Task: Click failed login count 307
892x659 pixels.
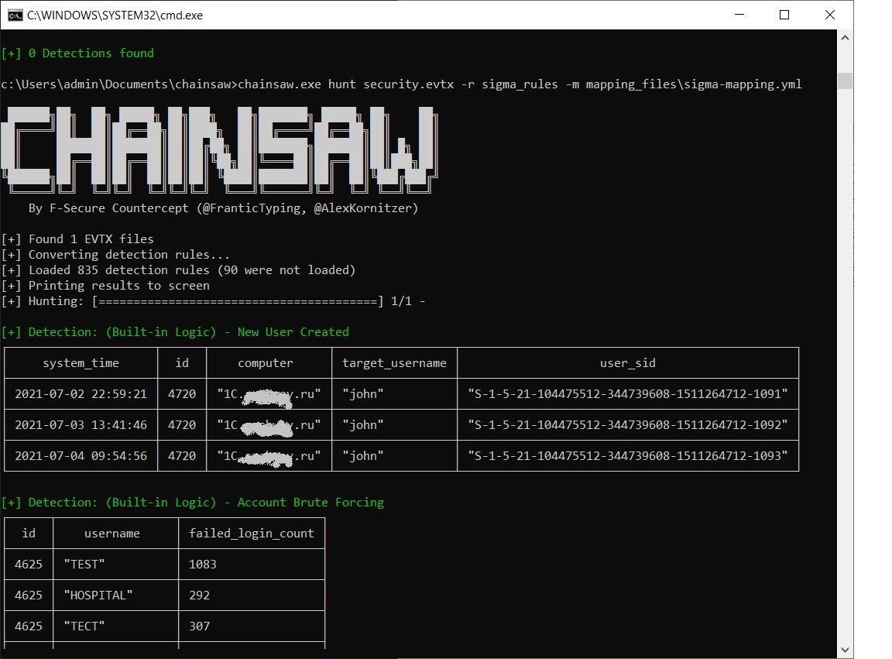Action: point(199,626)
